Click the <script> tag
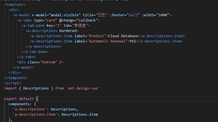 (x=13, y=83)
